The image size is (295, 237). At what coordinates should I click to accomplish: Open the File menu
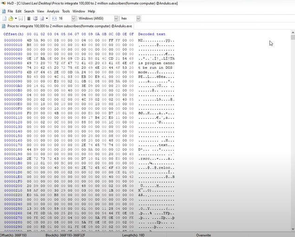pos(10,11)
